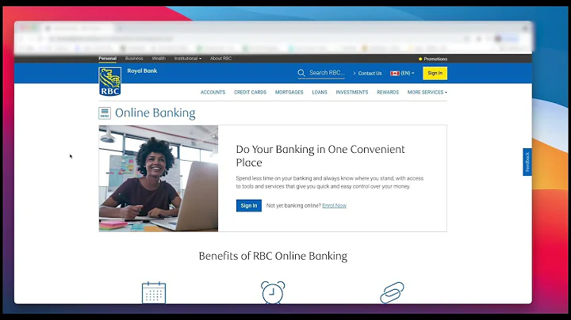Switch to the Wealth tab

(159, 58)
